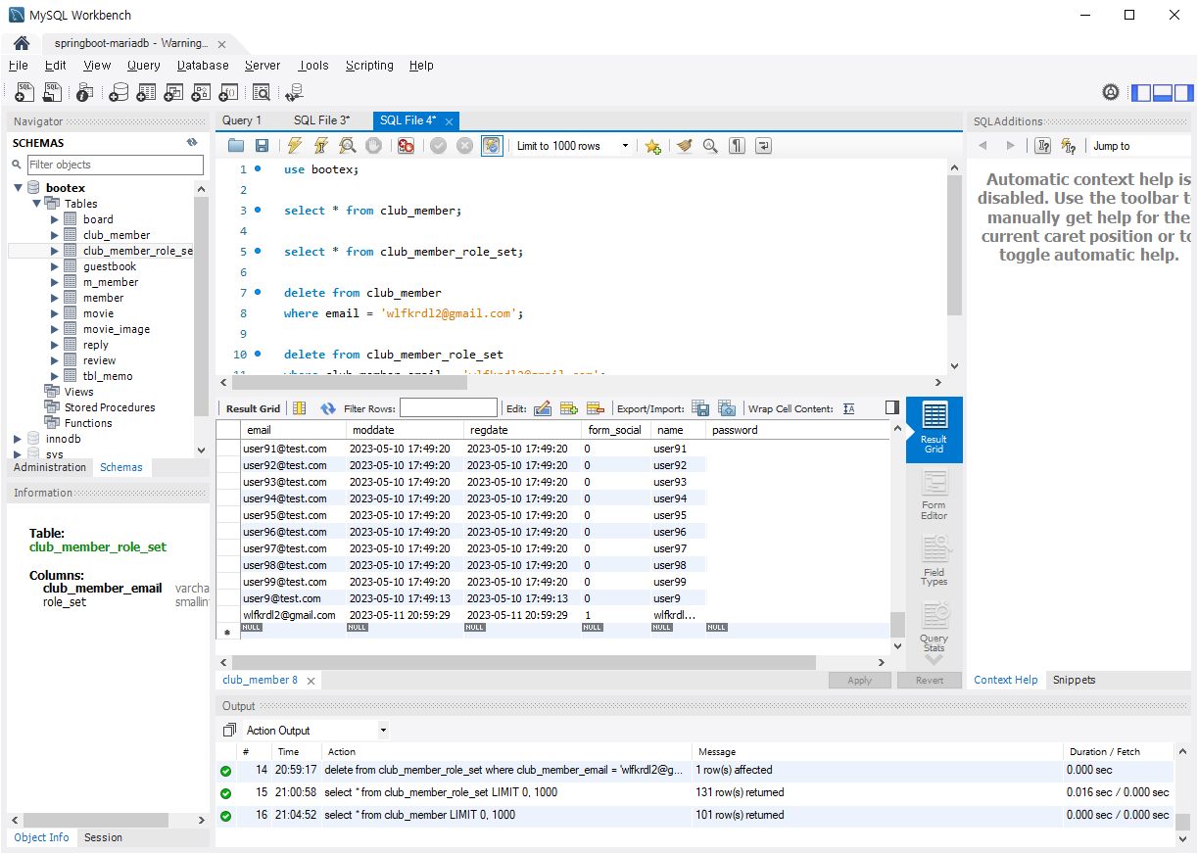Switch to the Query 1 tab

tap(242, 120)
